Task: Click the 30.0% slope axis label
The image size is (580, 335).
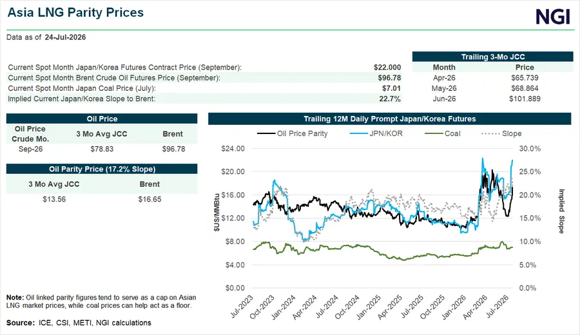Action: pos(530,149)
